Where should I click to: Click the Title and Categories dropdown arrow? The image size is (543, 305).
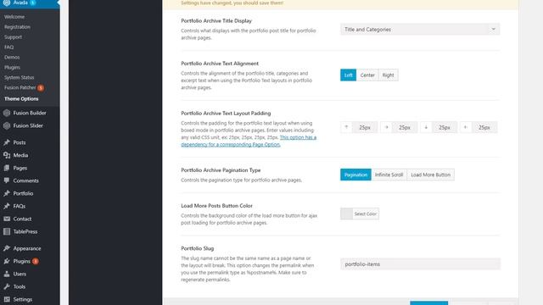click(x=494, y=29)
